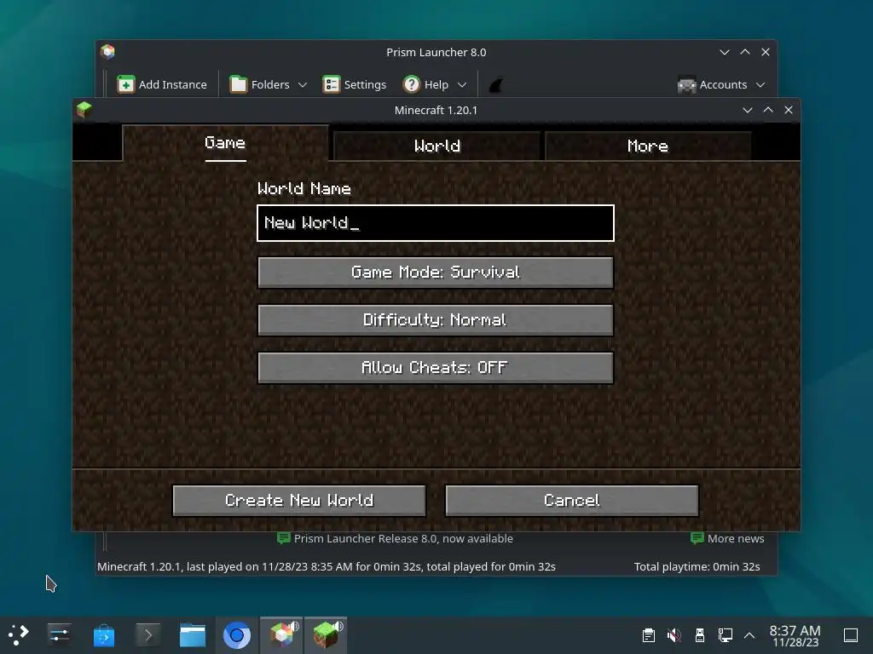Expand the Accounts dropdown chevron
Viewport: 873px width, 654px height.
pyautogui.click(x=760, y=85)
